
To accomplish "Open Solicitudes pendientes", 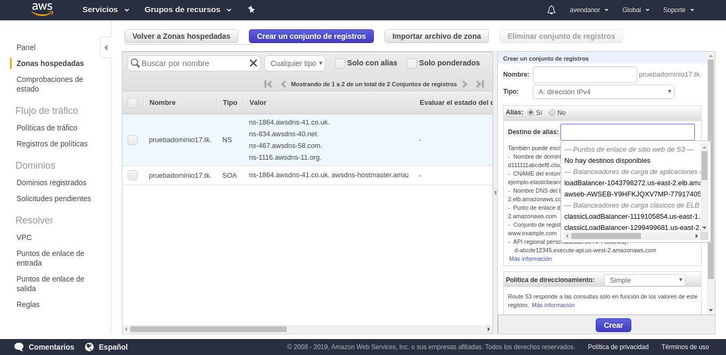I will pyautogui.click(x=54, y=199).
